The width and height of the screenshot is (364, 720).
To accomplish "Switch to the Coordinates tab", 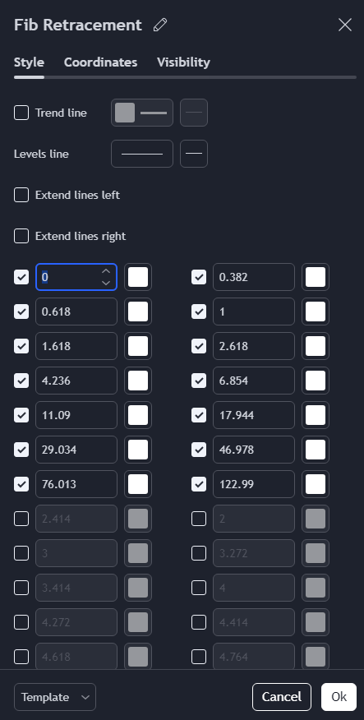I will 100,62.
